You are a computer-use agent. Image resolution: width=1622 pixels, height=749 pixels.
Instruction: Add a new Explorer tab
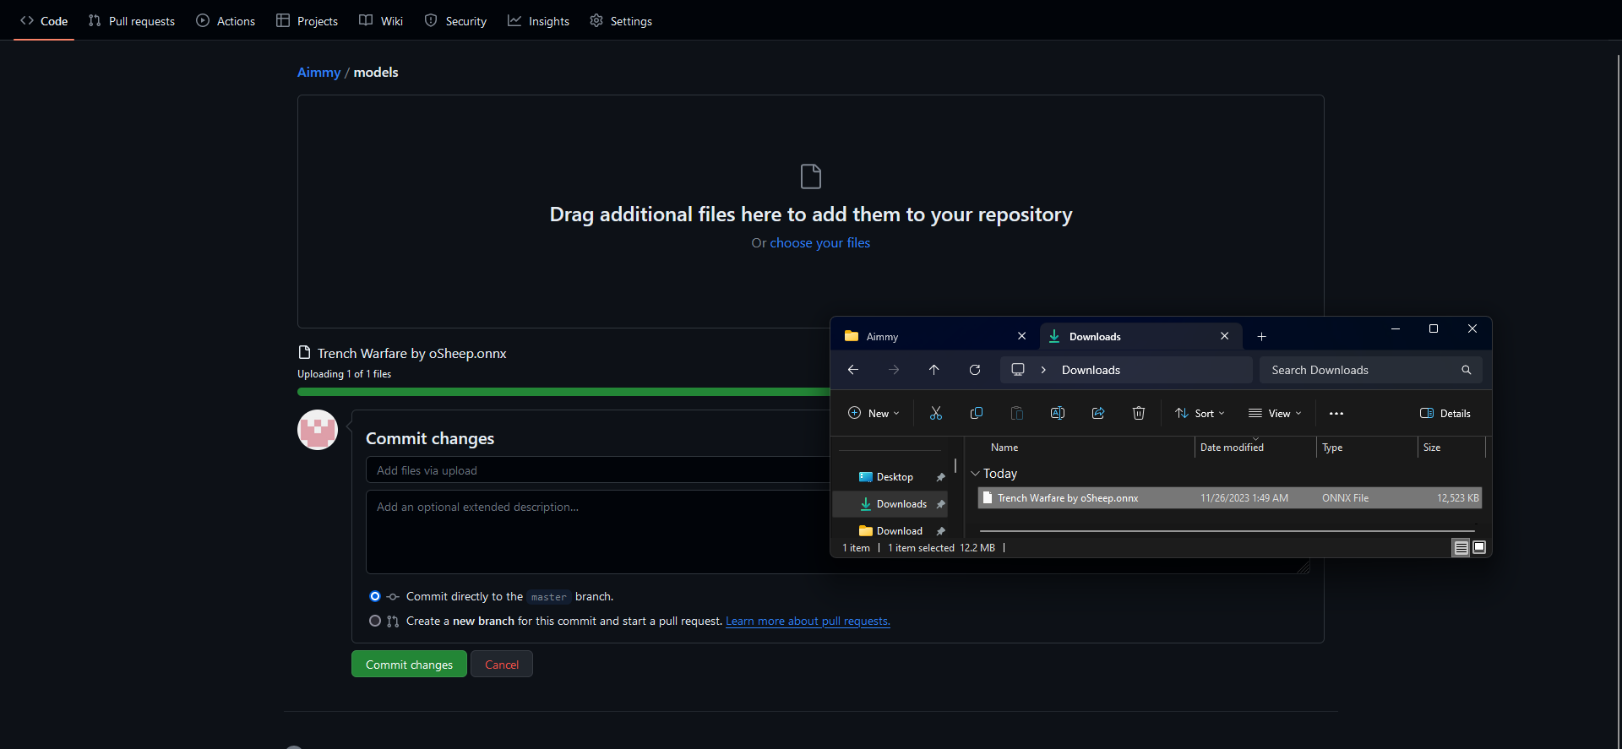coord(1261,336)
